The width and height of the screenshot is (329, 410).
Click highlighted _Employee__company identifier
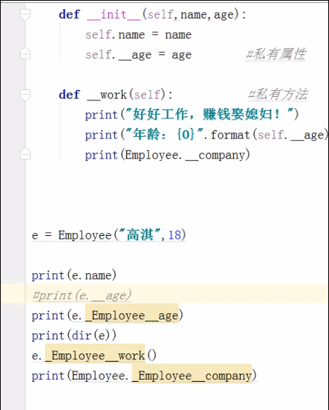pos(192,376)
